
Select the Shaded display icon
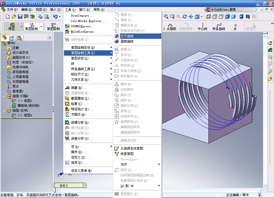pyautogui.click(x=233, y=17)
